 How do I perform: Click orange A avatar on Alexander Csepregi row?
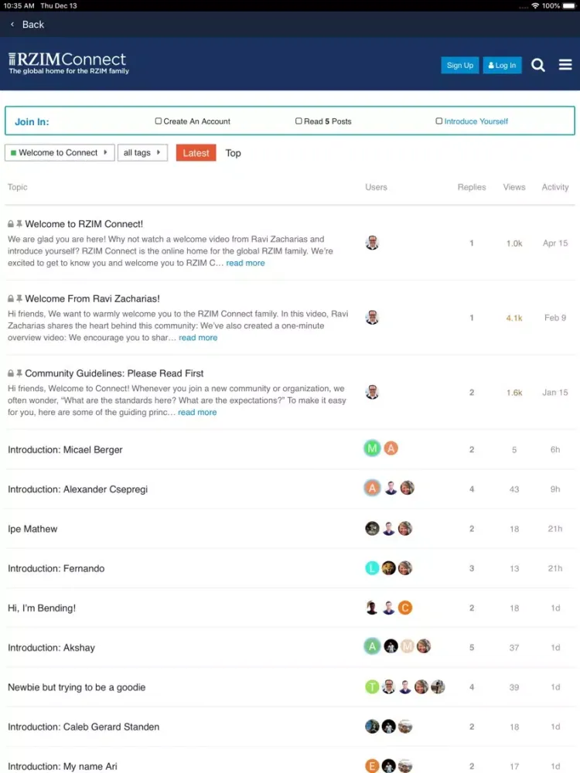tap(373, 488)
